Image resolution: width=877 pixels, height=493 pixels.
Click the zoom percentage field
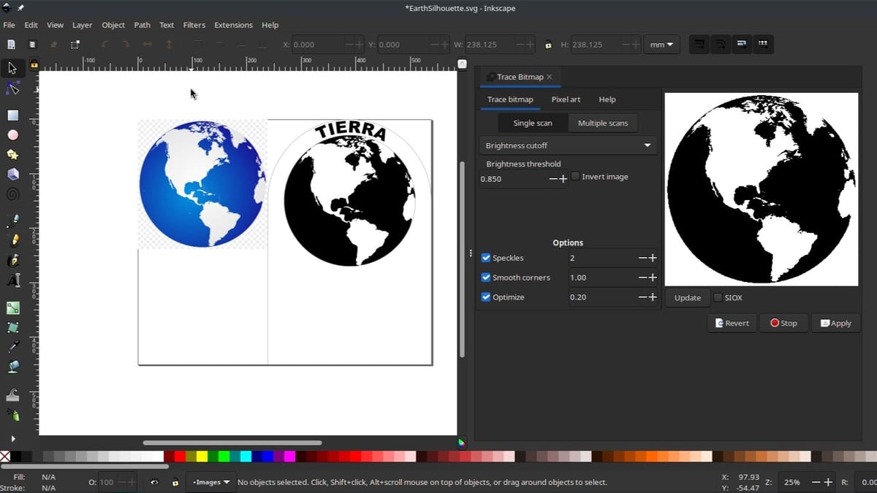point(795,482)
